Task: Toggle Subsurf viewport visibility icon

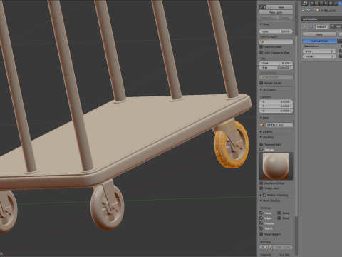Action: pos(338,26)
